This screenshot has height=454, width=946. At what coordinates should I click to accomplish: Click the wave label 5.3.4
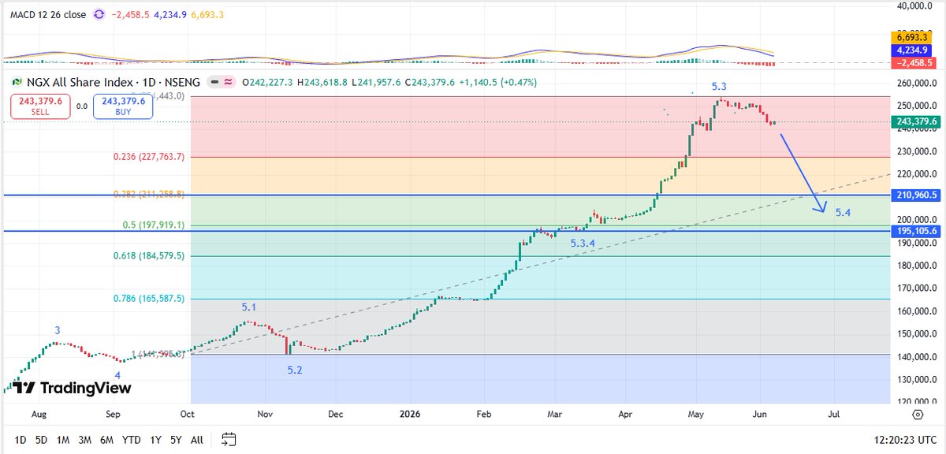pos(583,244)
